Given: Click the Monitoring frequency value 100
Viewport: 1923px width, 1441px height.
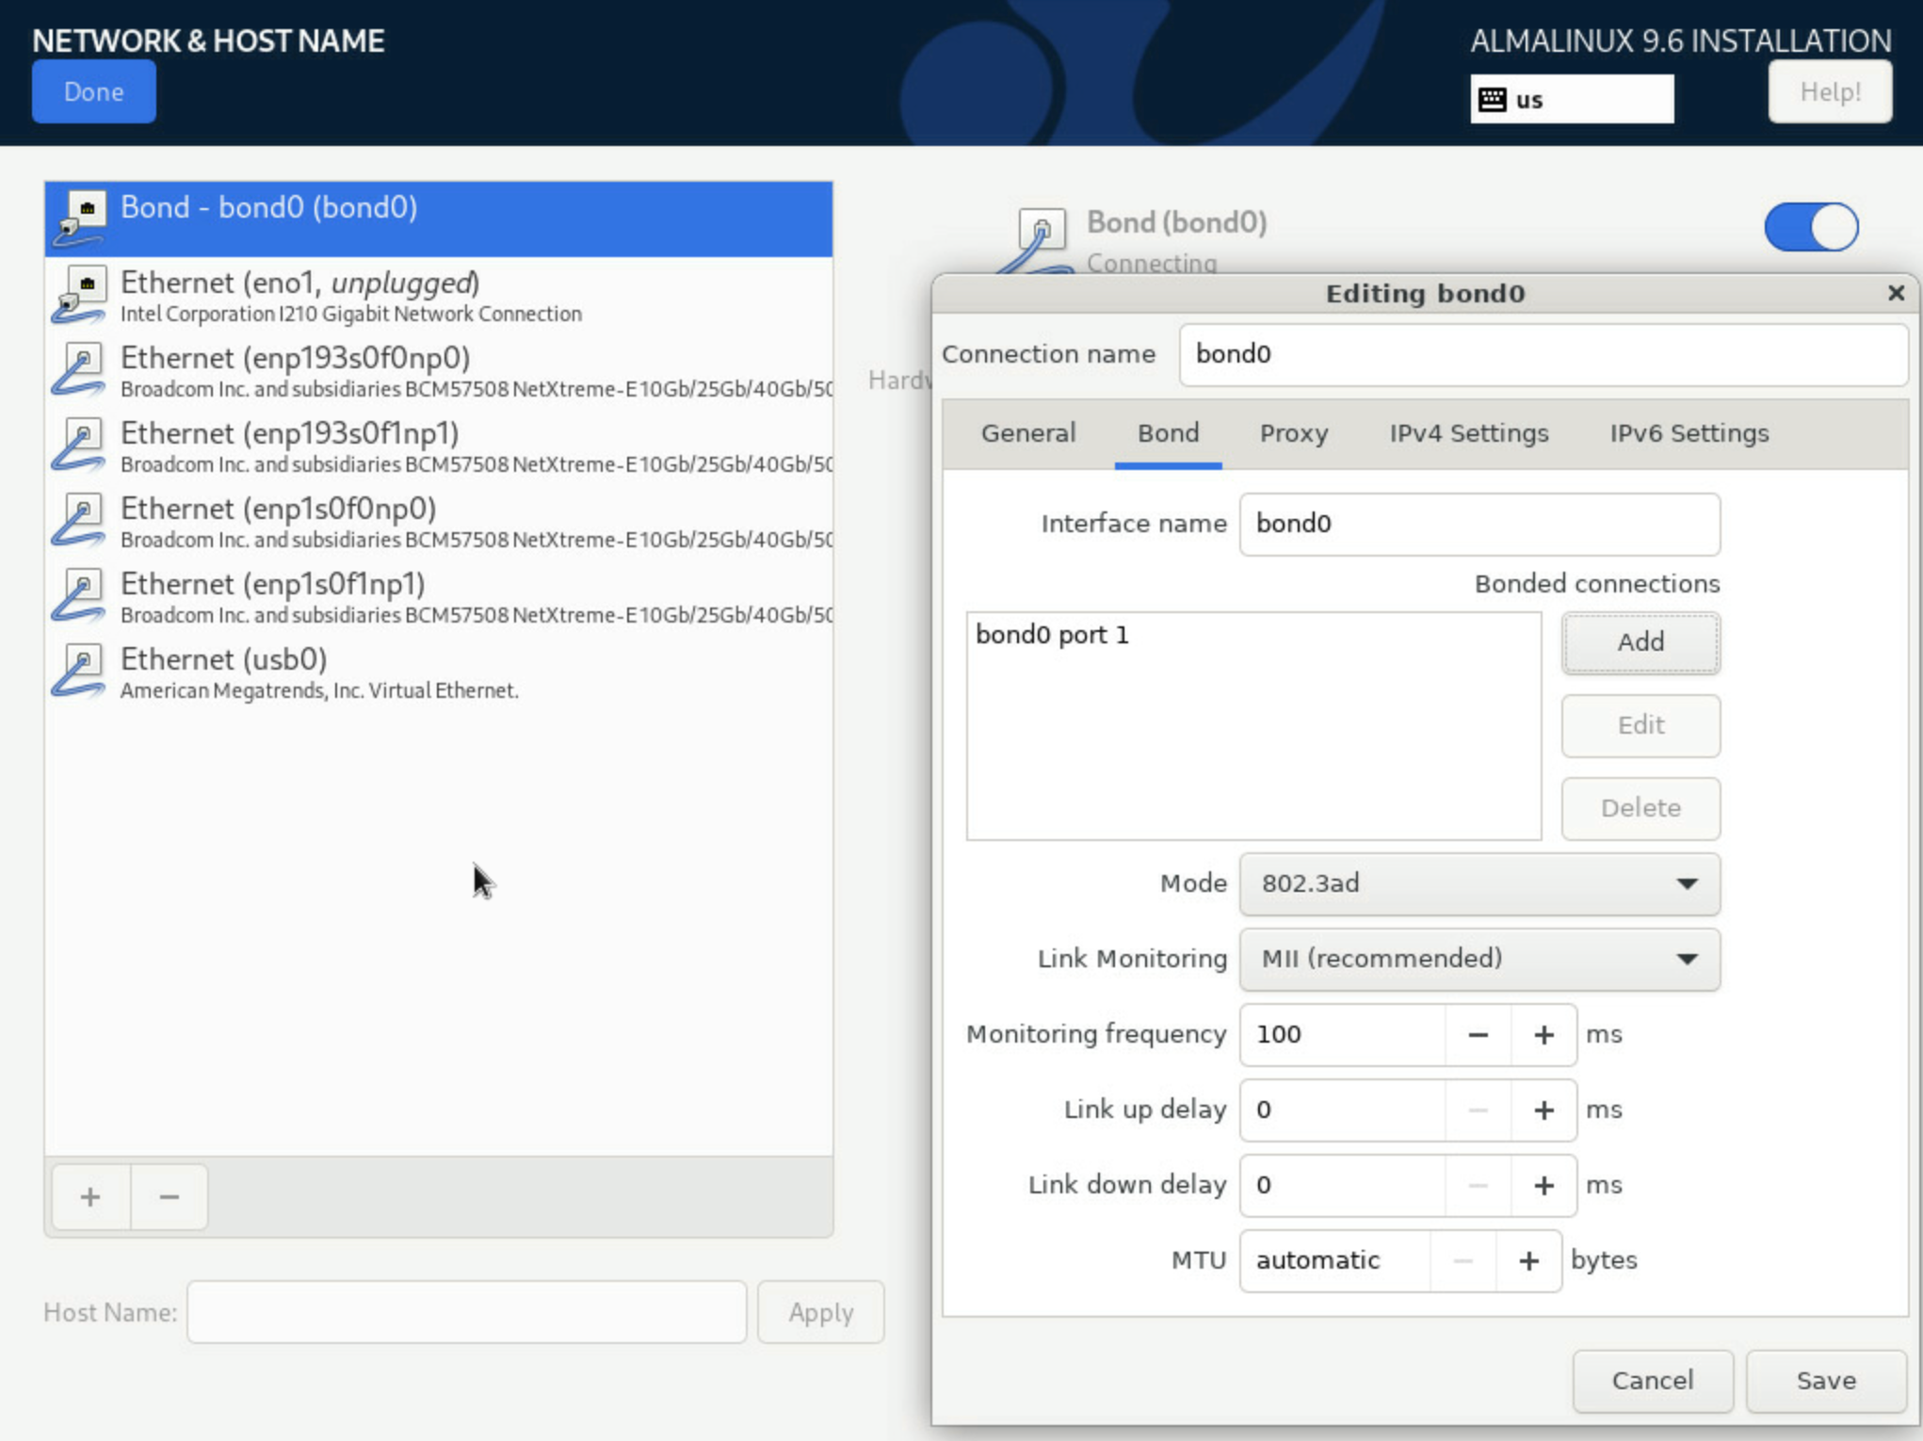Looking at the screenshot, I should point(1343,1035).
